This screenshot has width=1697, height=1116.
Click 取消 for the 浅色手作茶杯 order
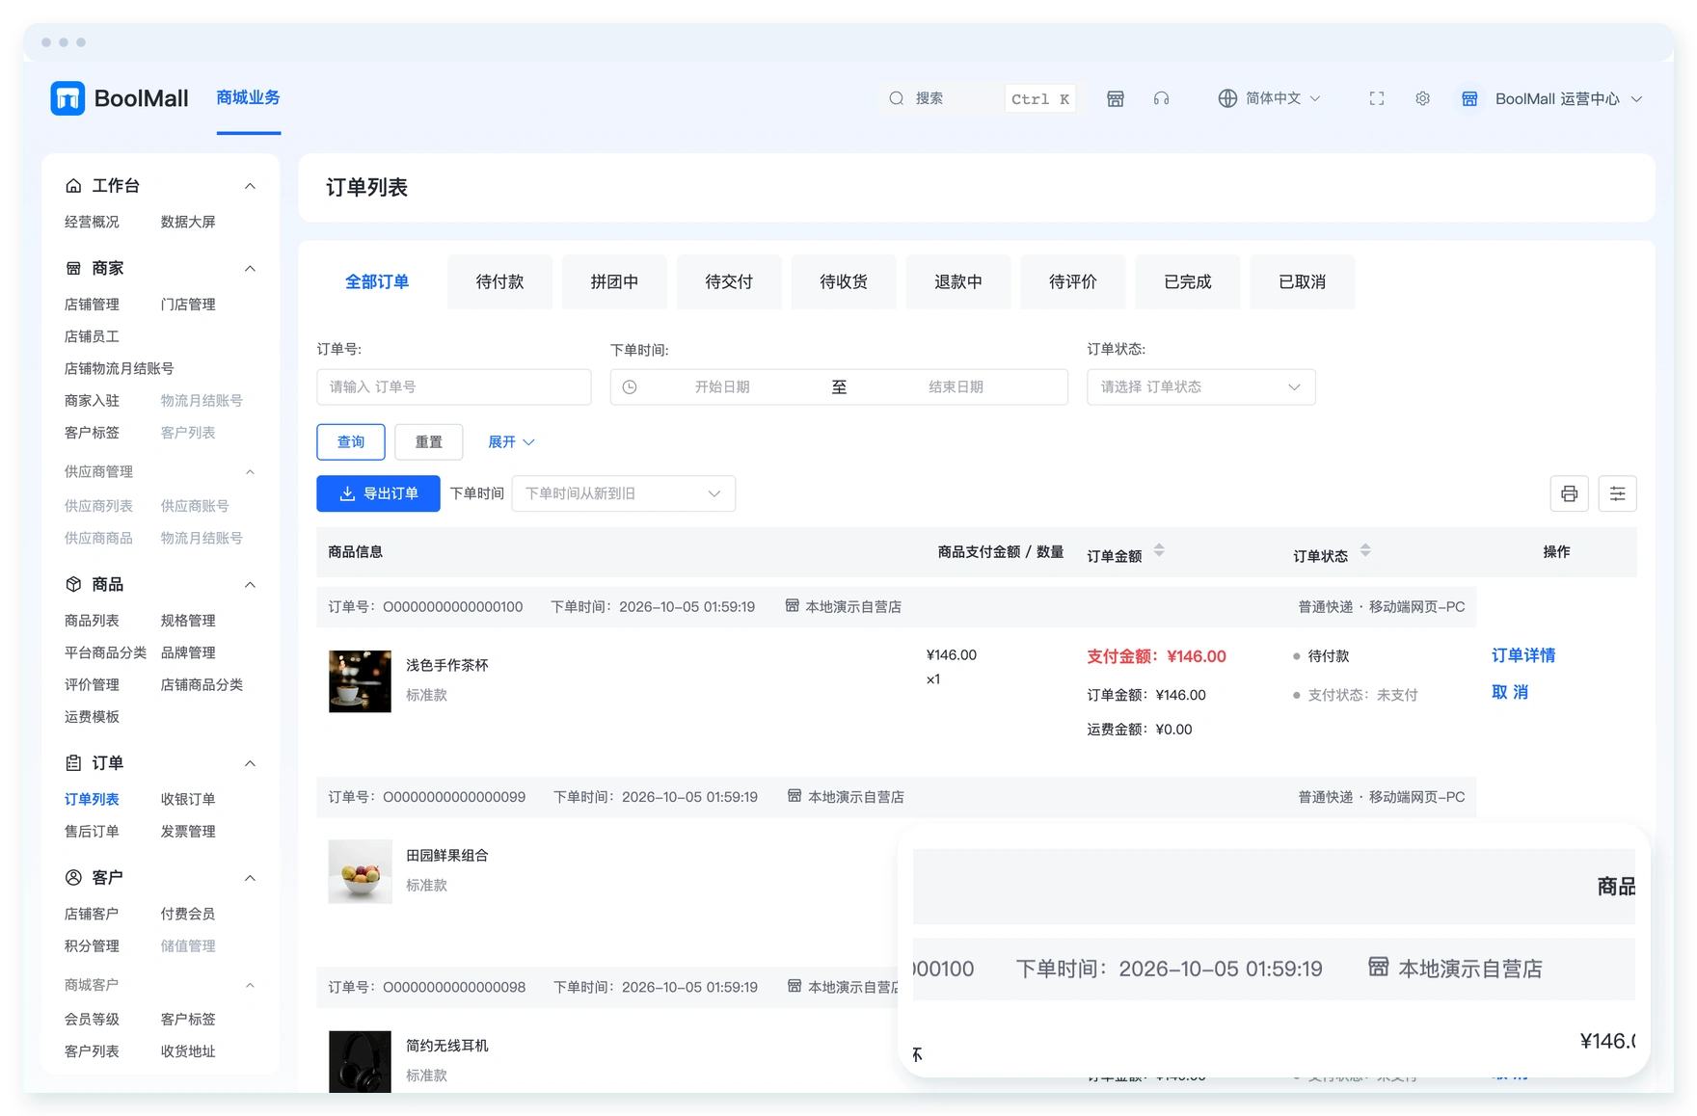click(x=1510, y=692)
